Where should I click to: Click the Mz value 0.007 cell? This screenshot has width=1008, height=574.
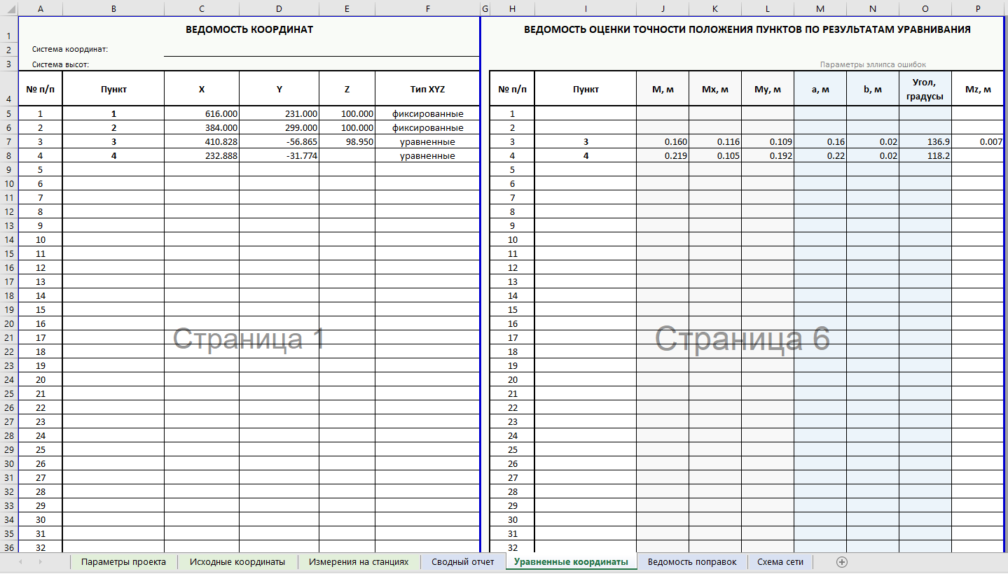point(978,142)
